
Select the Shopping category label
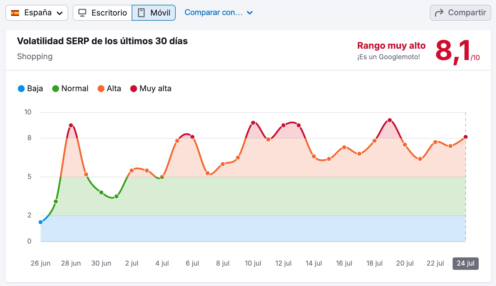point(35,57)
